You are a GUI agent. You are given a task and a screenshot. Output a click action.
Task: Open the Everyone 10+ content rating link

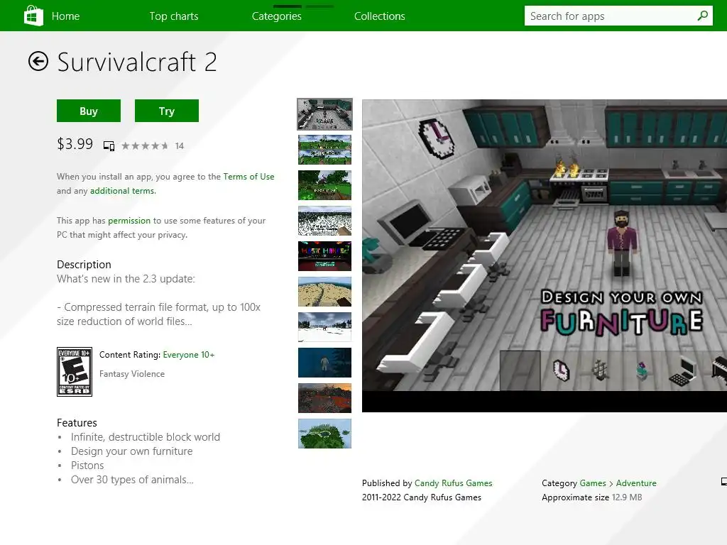[189, 355]
